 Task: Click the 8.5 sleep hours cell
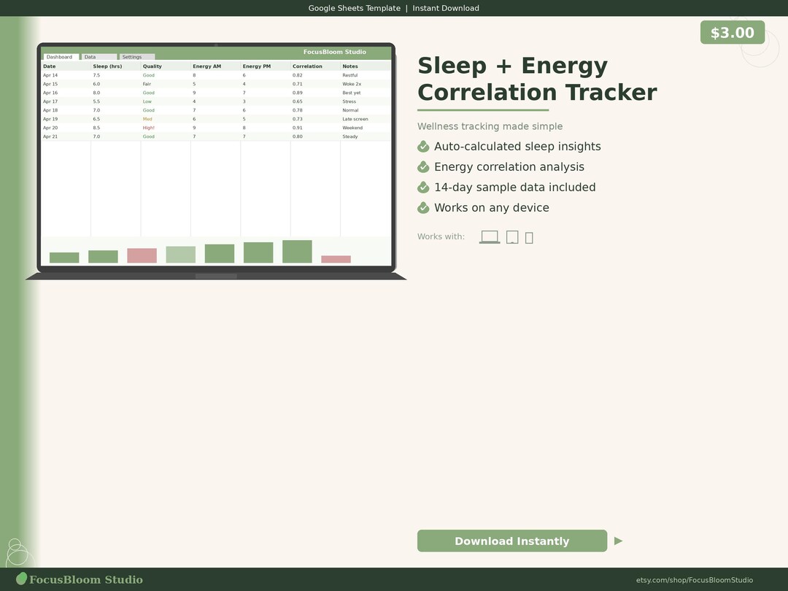(x=96, y=128)
